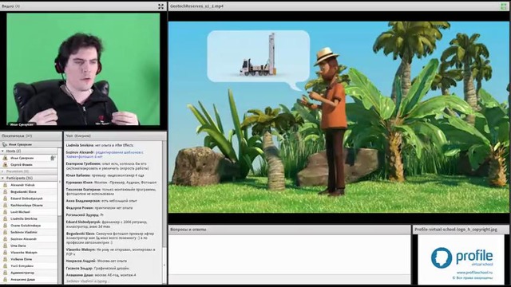Click the Profile virtual school logo image
This screenshot has height=287, width=511.
tap(462, 258)
